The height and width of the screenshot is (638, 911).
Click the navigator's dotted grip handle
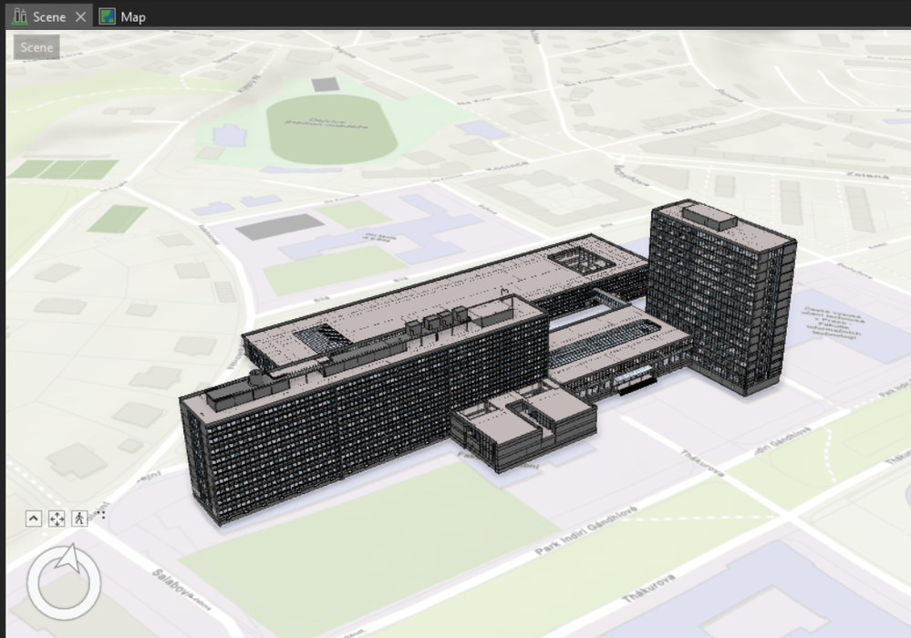[101, 514]
